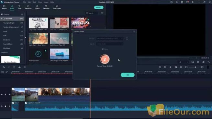The width and height of the screenshot is (212, 119).
Task: Open the Tools menu
Action: tap(34, 2)
